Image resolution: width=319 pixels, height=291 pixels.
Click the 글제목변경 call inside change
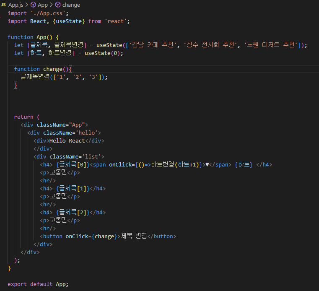(35, 77)
